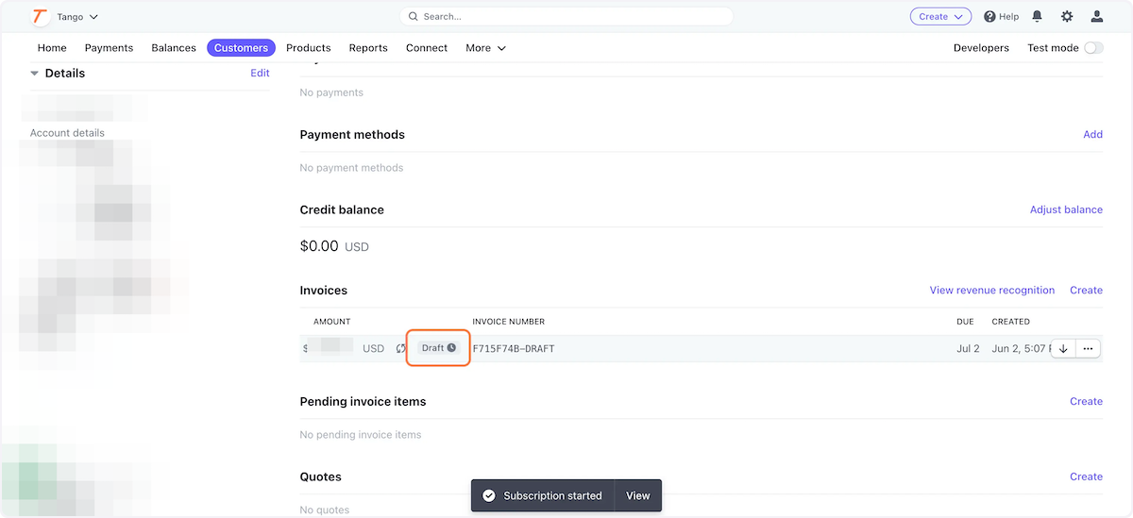The height and width of the screenshot is (518, 1133).
Task: Download invoice using the down arrow icon
Action: coord(1063,348)
